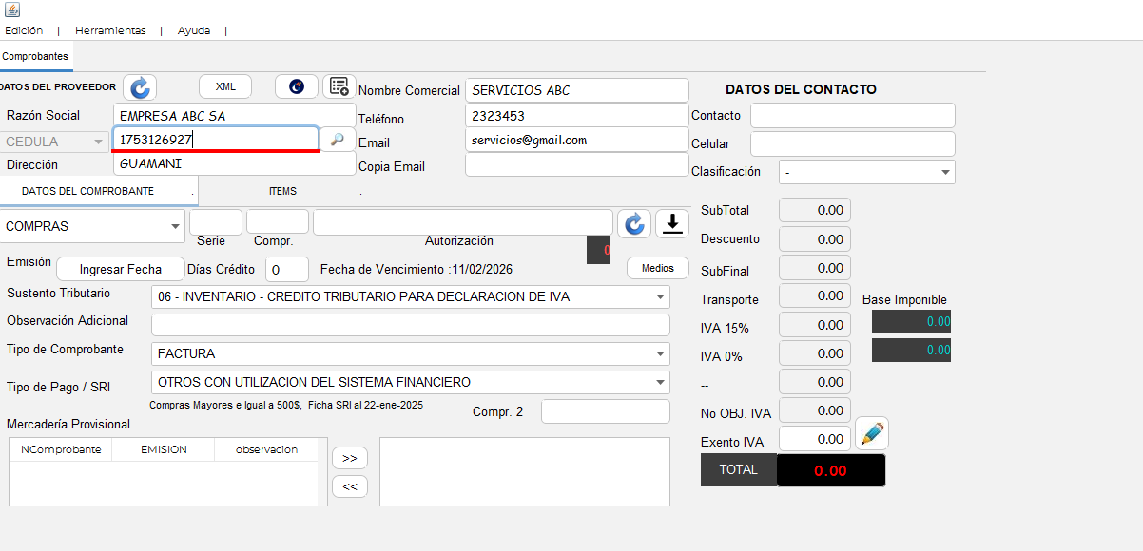
Task: Click the list-add icon beside Nombre Comercial
Action: click(339, 86)
